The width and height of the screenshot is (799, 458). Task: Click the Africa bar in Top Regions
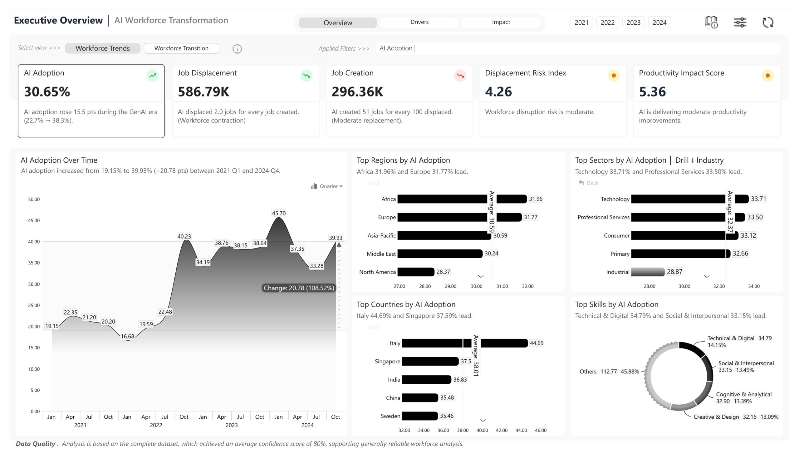(x=462, y=199)
